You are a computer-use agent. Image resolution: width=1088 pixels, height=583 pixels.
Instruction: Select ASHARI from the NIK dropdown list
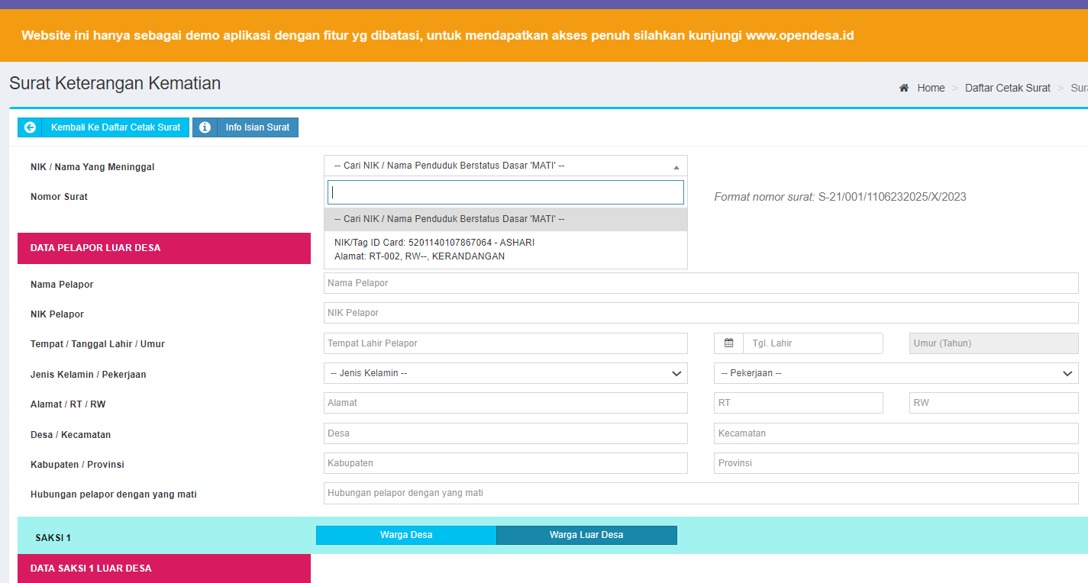tap(505, 249)
